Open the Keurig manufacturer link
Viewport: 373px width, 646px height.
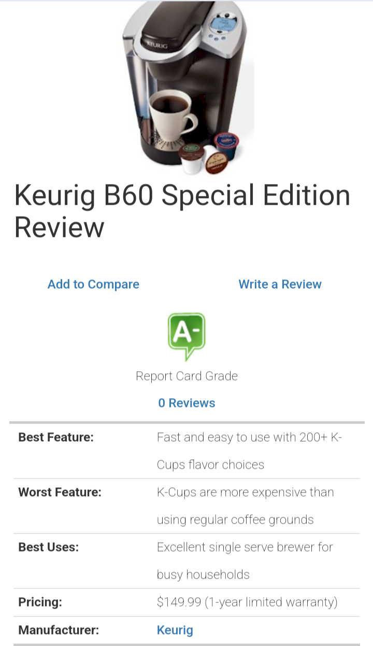point(175,630)
